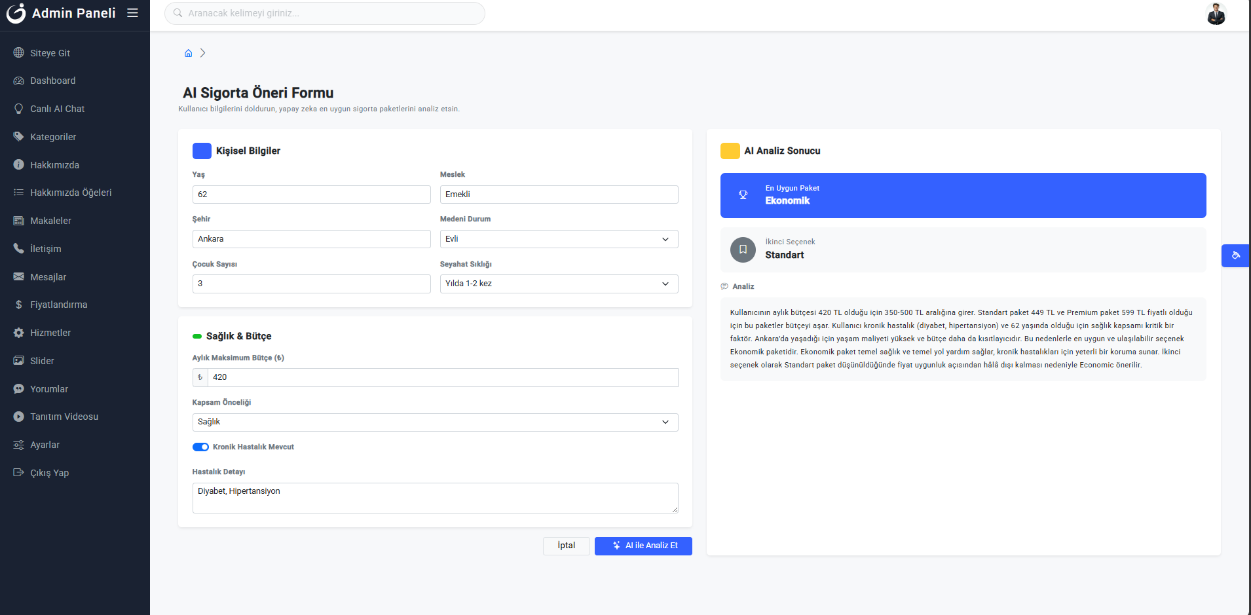Open the Medeni Durum dropdown

559,239
